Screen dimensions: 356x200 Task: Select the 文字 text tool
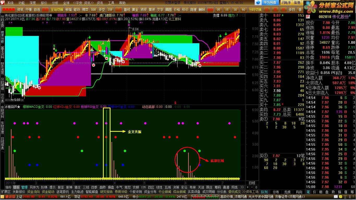pyautogui.click(x=160, y=10)
